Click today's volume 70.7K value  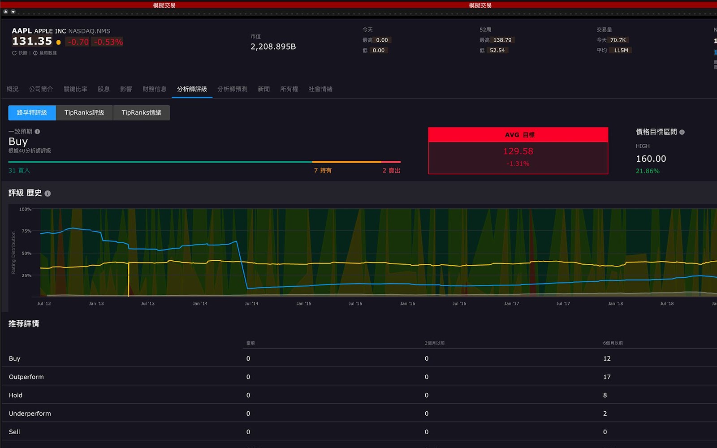(618, 40)
